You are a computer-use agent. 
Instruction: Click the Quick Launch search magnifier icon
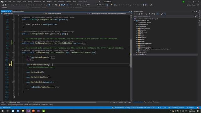coord(99,2)
